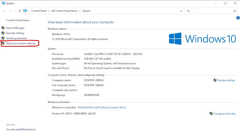This screenshot has width=240, height=135.
Task: Expand the address bar history dropdown
Action: tap(181, 11)
